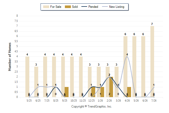Click the Number of Homes axis title

tap(10, 57)
